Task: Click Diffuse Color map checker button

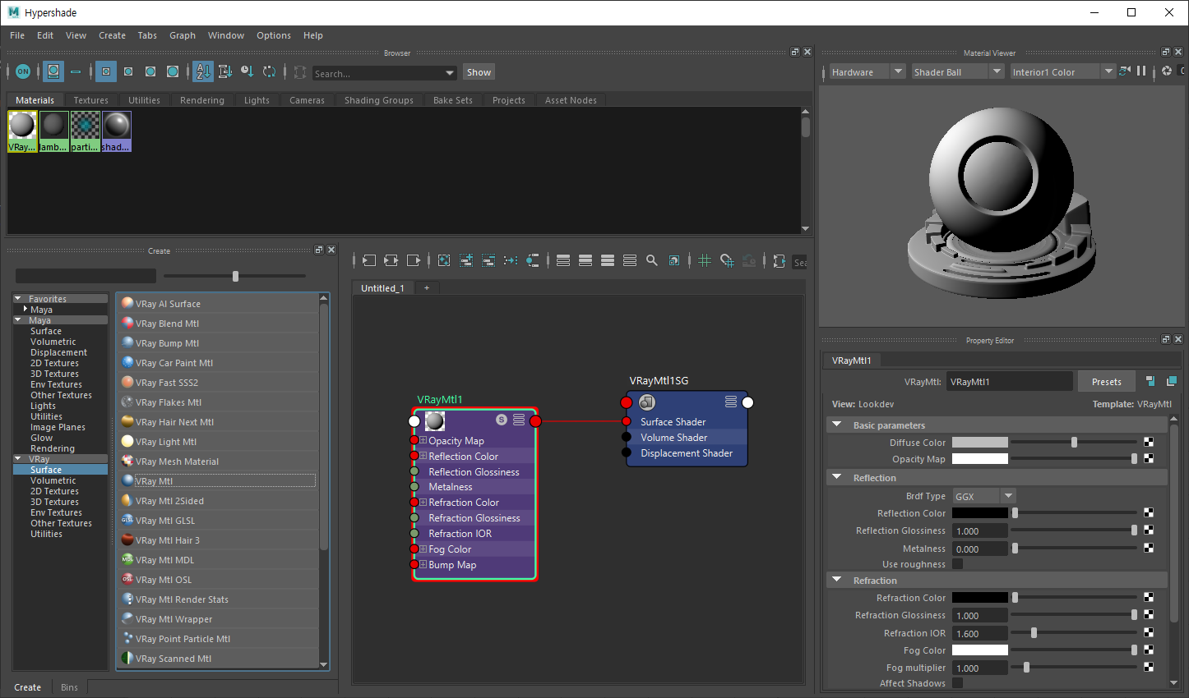Action: pyautogui.click(x=1149, y=442)
